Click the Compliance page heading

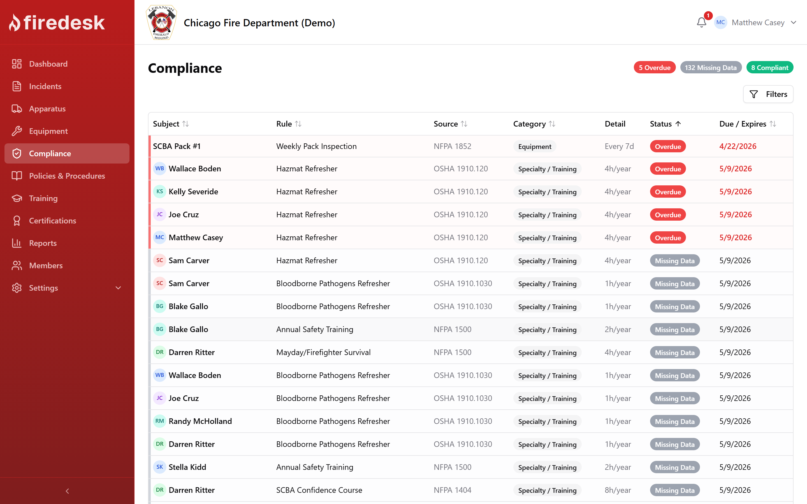click(x=185, y=68)
